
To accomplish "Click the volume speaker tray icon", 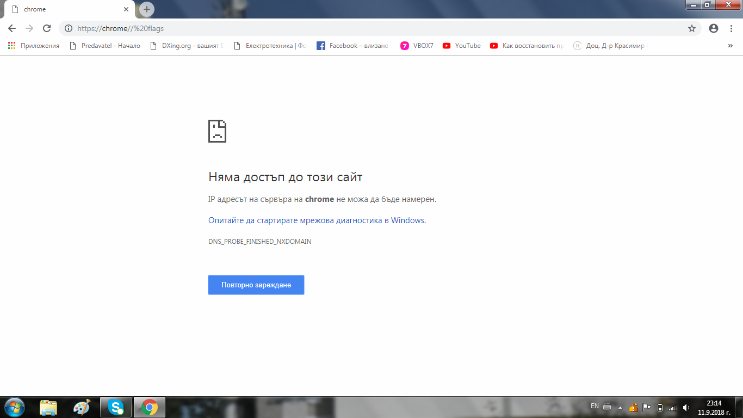I will [686, 407].
